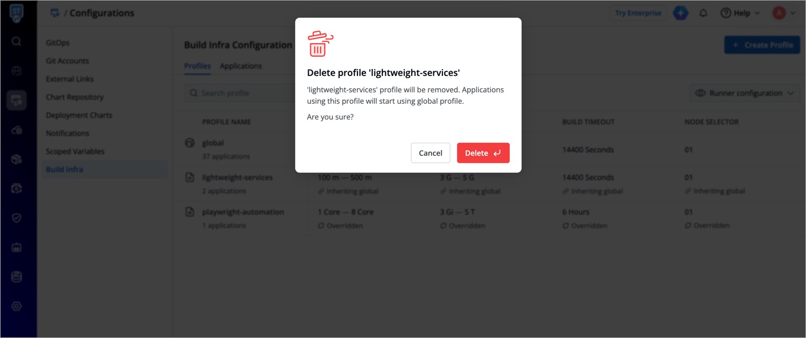
Task: Confirm with the red Delete button
Action: tap(483, 153)
